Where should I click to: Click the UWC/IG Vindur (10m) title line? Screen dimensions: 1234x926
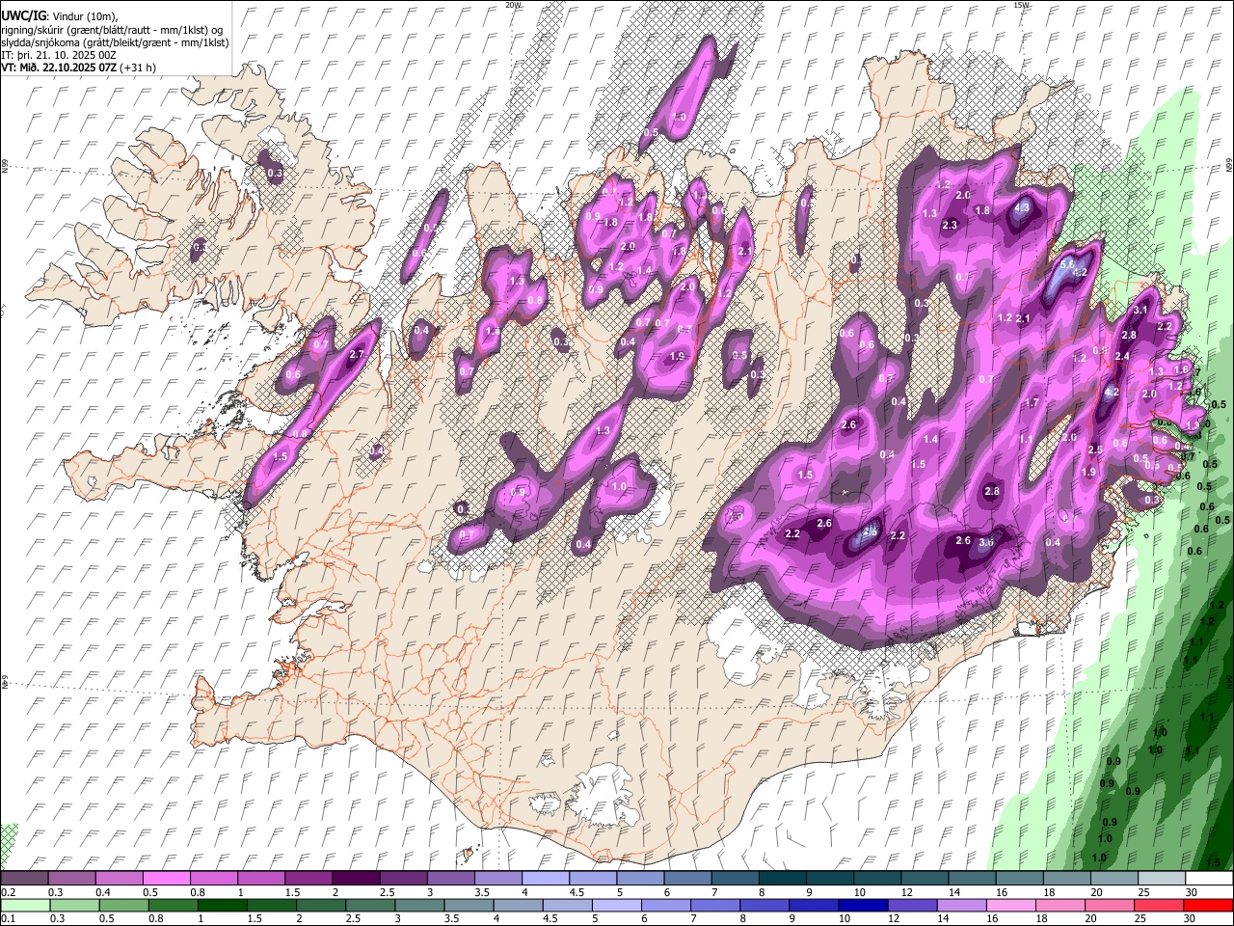point(60,16)
